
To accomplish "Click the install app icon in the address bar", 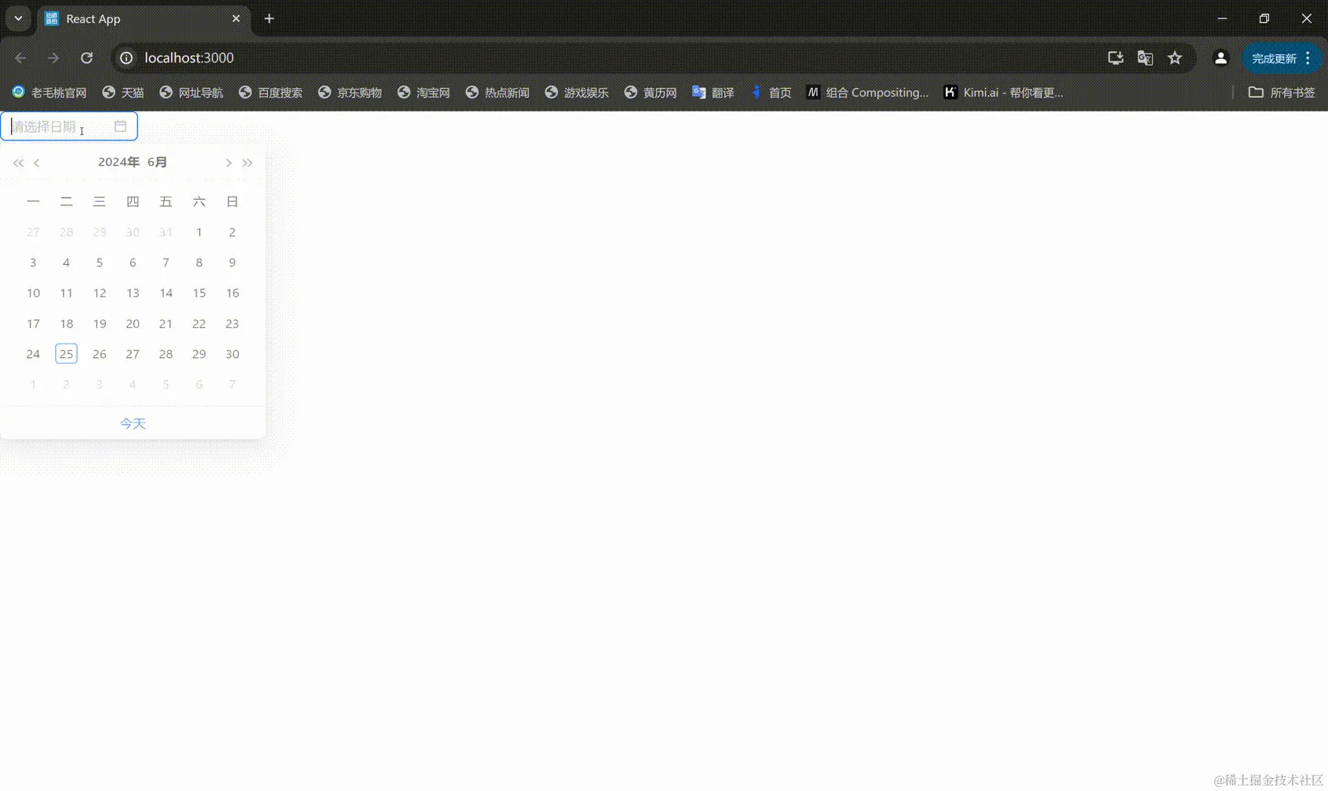I will click(x=1114, y=58).
